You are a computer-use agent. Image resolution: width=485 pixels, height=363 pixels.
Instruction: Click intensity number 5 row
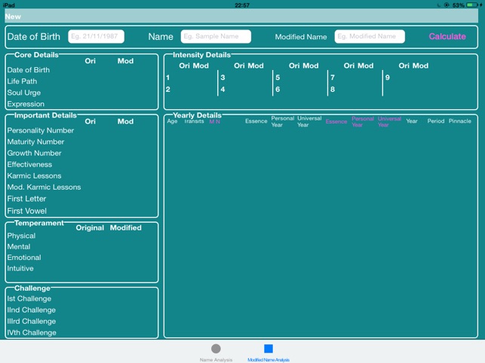278,78
